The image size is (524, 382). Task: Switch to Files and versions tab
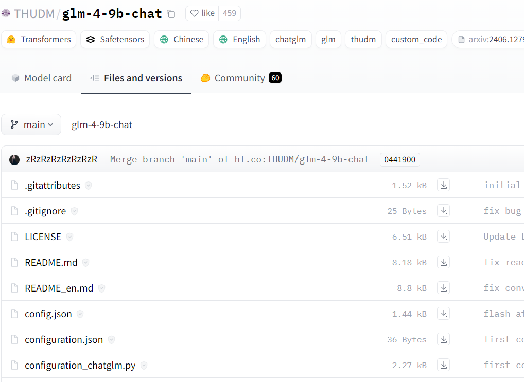coord(136,78)
